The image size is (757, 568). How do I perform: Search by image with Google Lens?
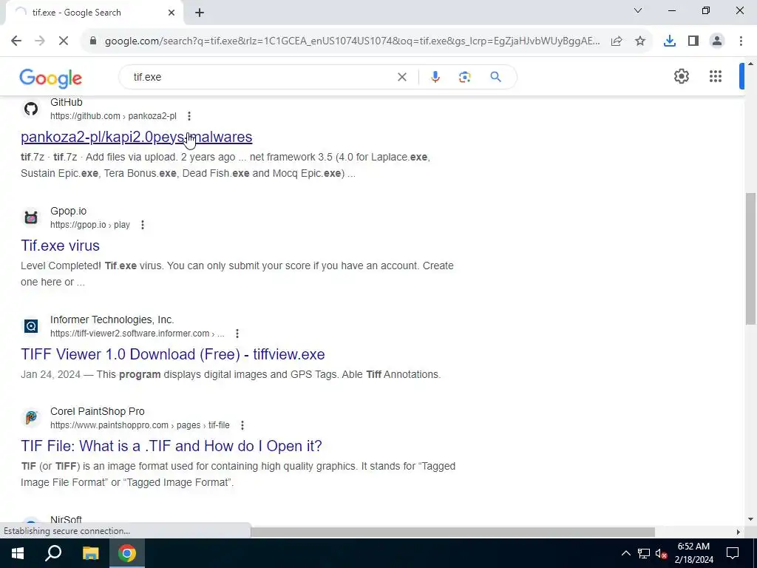[464, 77]
